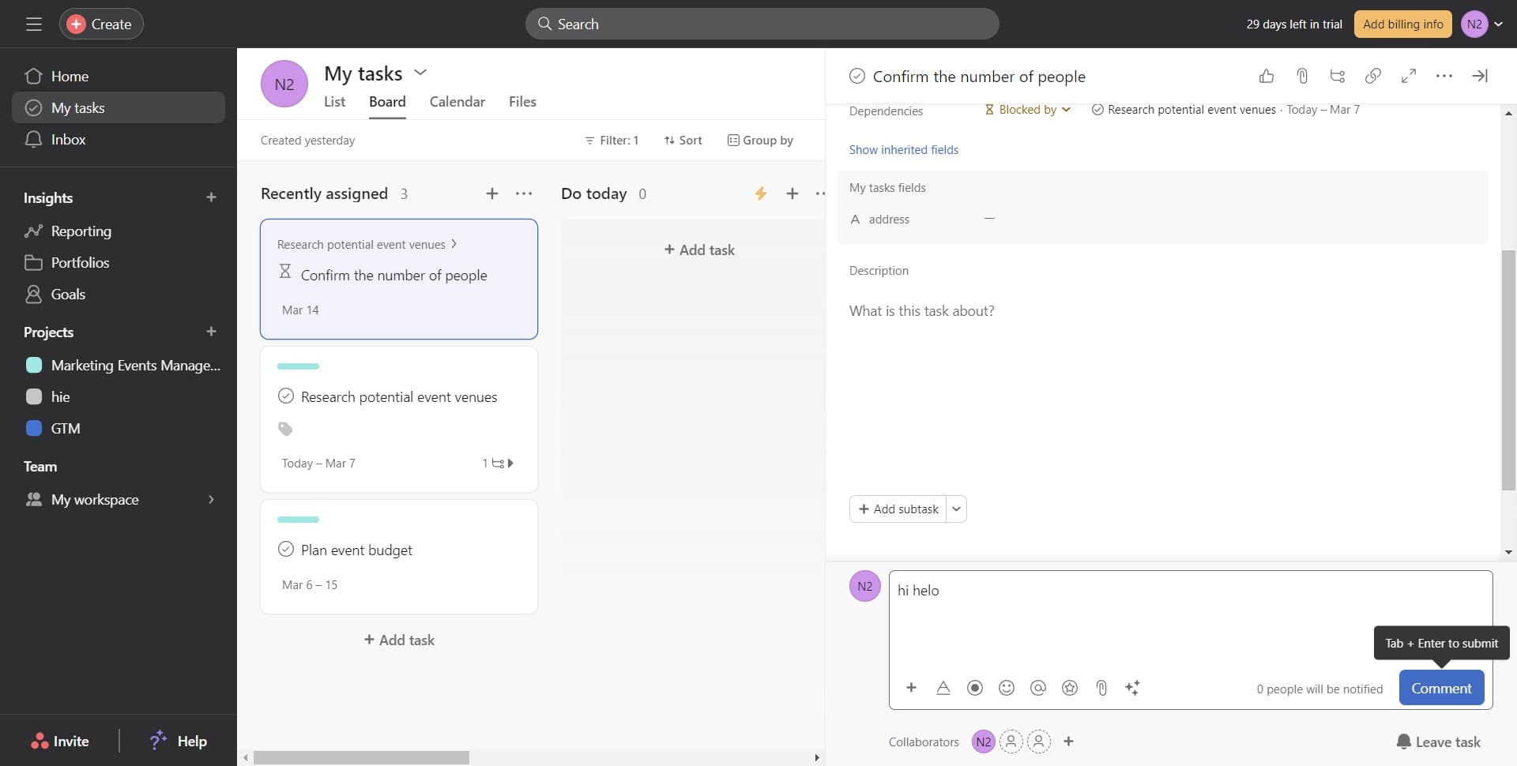The image size is (1517, 766).
Task: Click the blue Comment button
Action: coord(1441,688)
